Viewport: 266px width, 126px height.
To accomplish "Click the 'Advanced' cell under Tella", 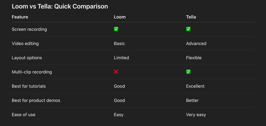I will pyautogui.click(x=196, y=43).
